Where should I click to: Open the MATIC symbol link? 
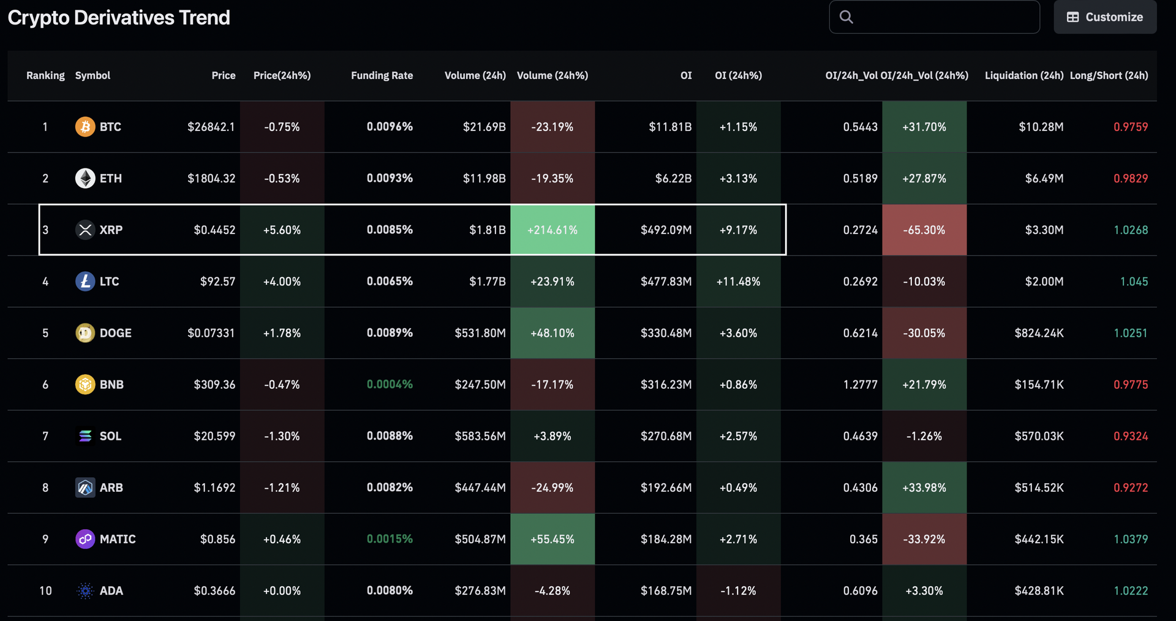(x=118, y=539)
